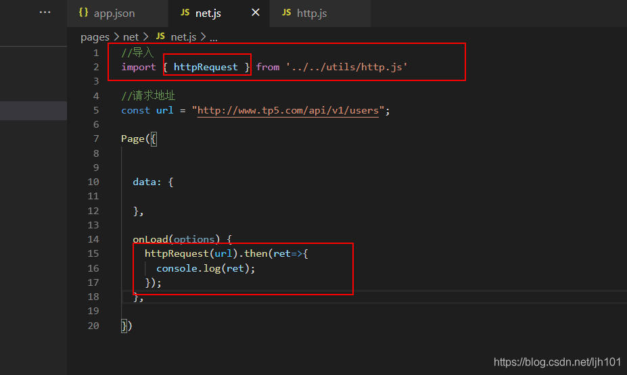Click the opening brace after 'Page('

click(x=153, y=139)
